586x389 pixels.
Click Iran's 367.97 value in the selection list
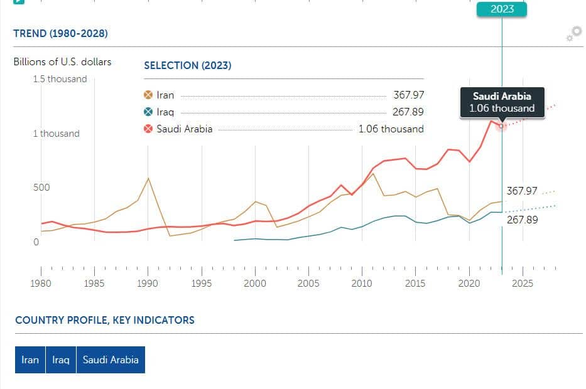(408, 95)
